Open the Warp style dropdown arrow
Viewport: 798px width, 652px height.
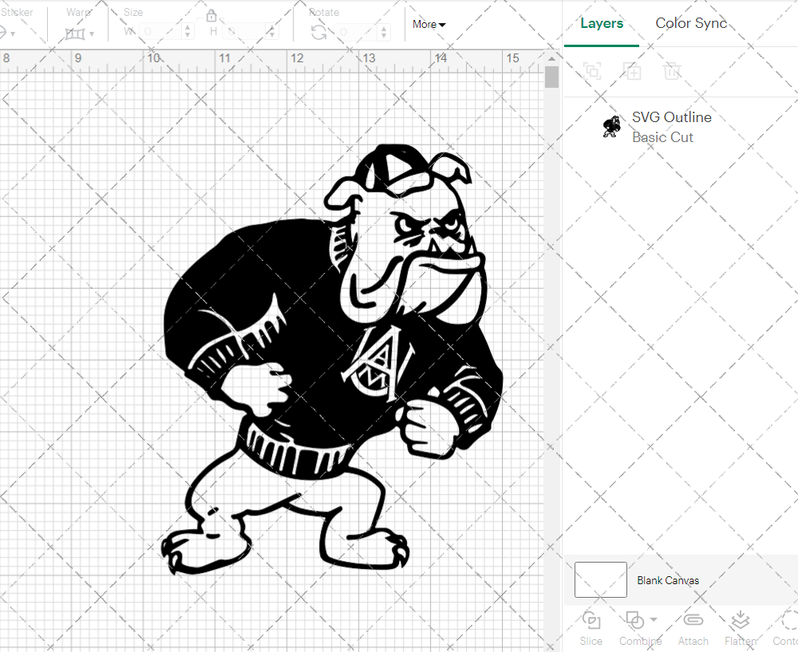tap(93, 34)
